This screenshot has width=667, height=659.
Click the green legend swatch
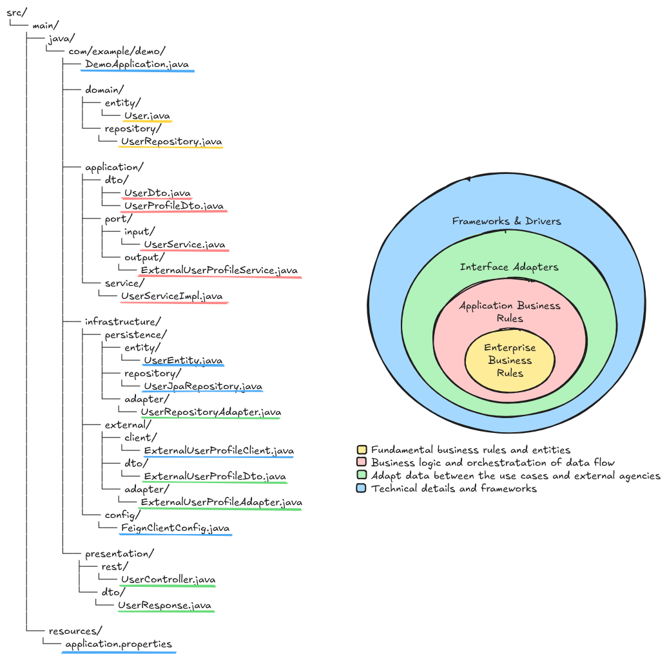[x=362, y=475]
